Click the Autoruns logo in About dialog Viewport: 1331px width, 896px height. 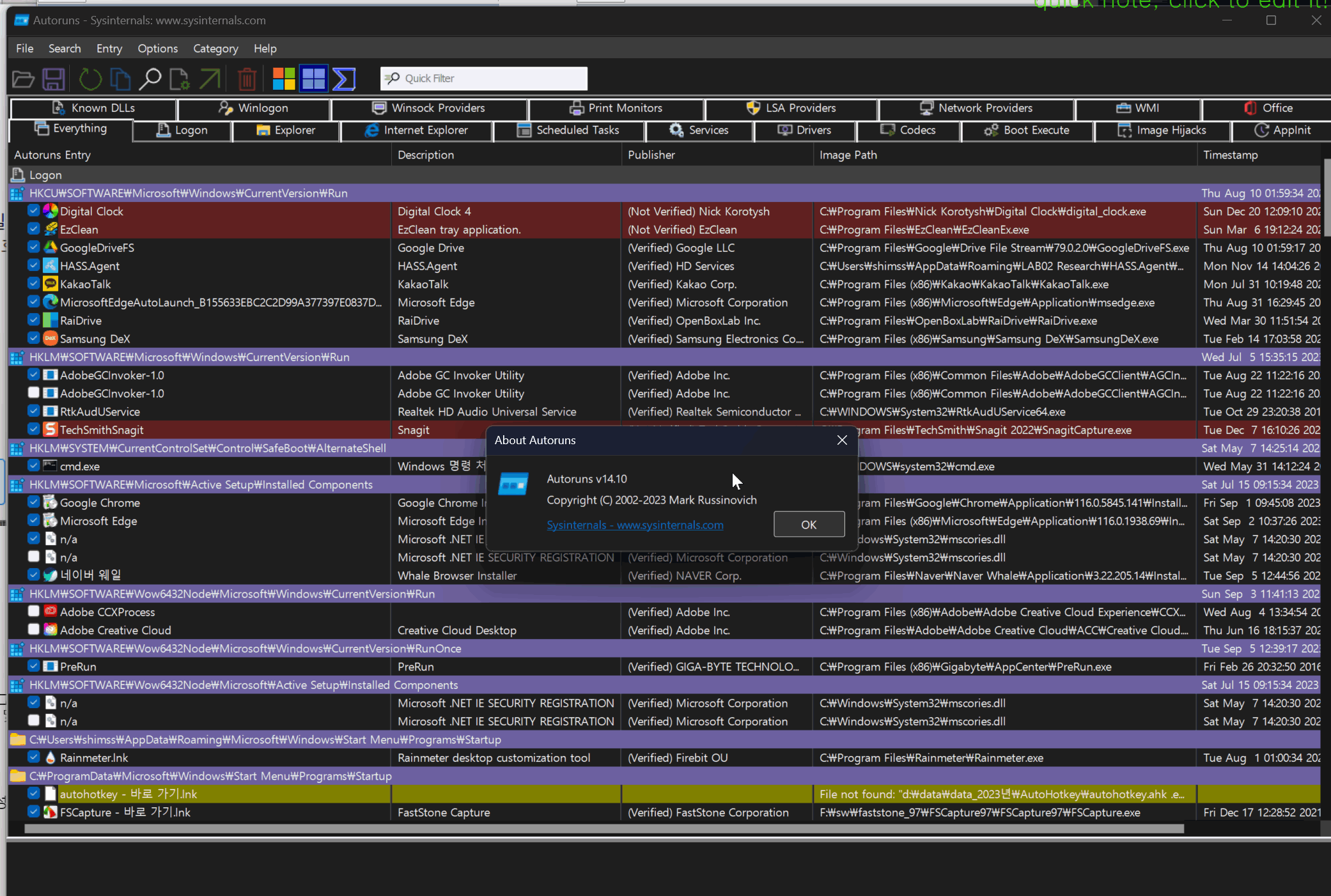coord(513,485)
